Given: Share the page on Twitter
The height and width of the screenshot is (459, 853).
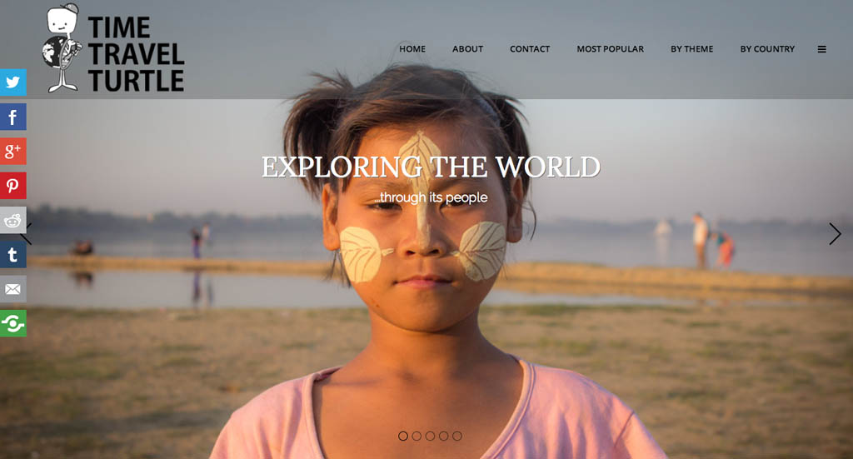Looking at the screenshot, I should [13, 82].
